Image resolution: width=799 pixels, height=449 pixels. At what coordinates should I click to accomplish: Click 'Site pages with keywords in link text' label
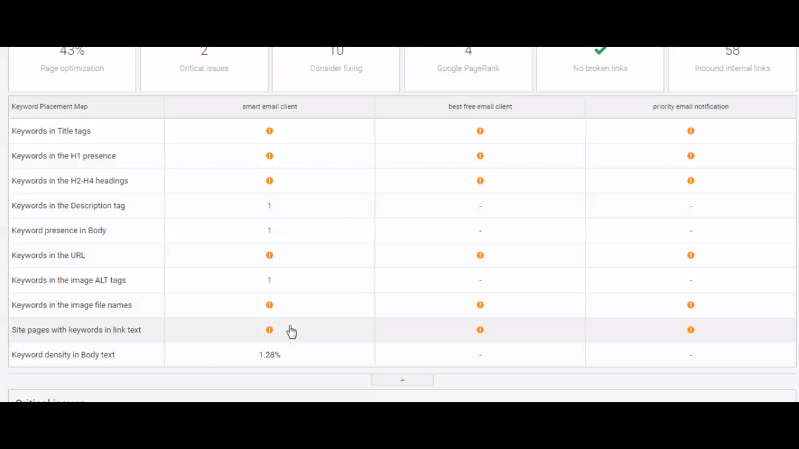point(77,330)
